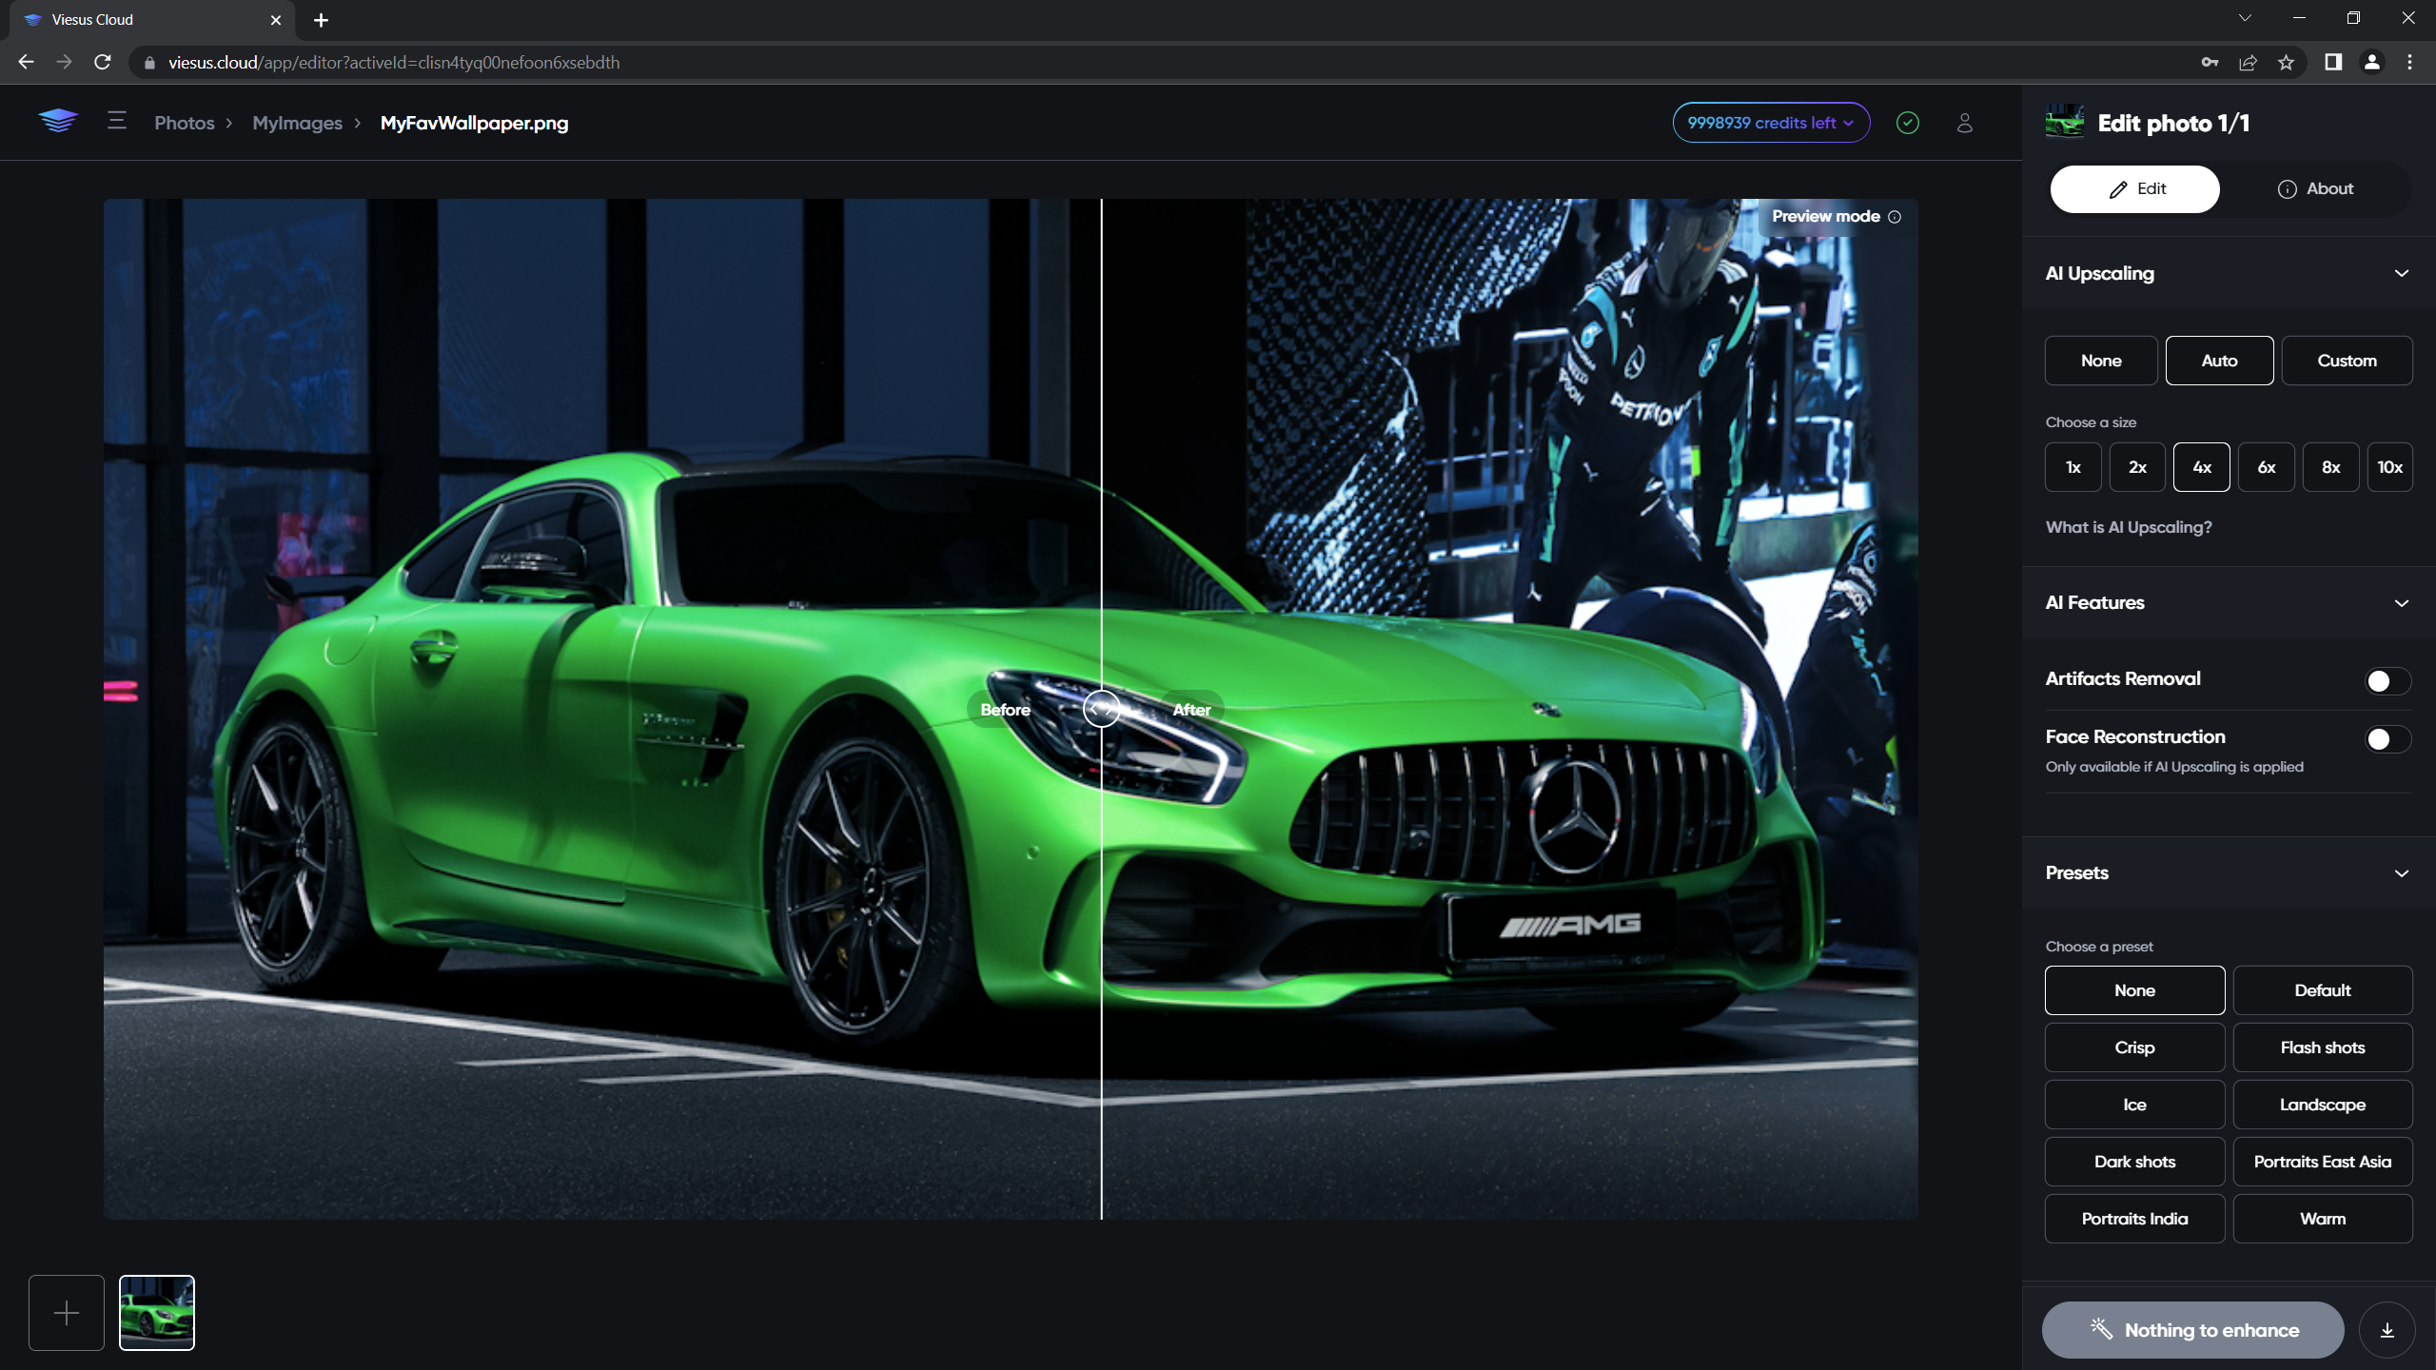Open the credits left dropdown
Screen dimensions: 2436x1370
coord(1771,123)
